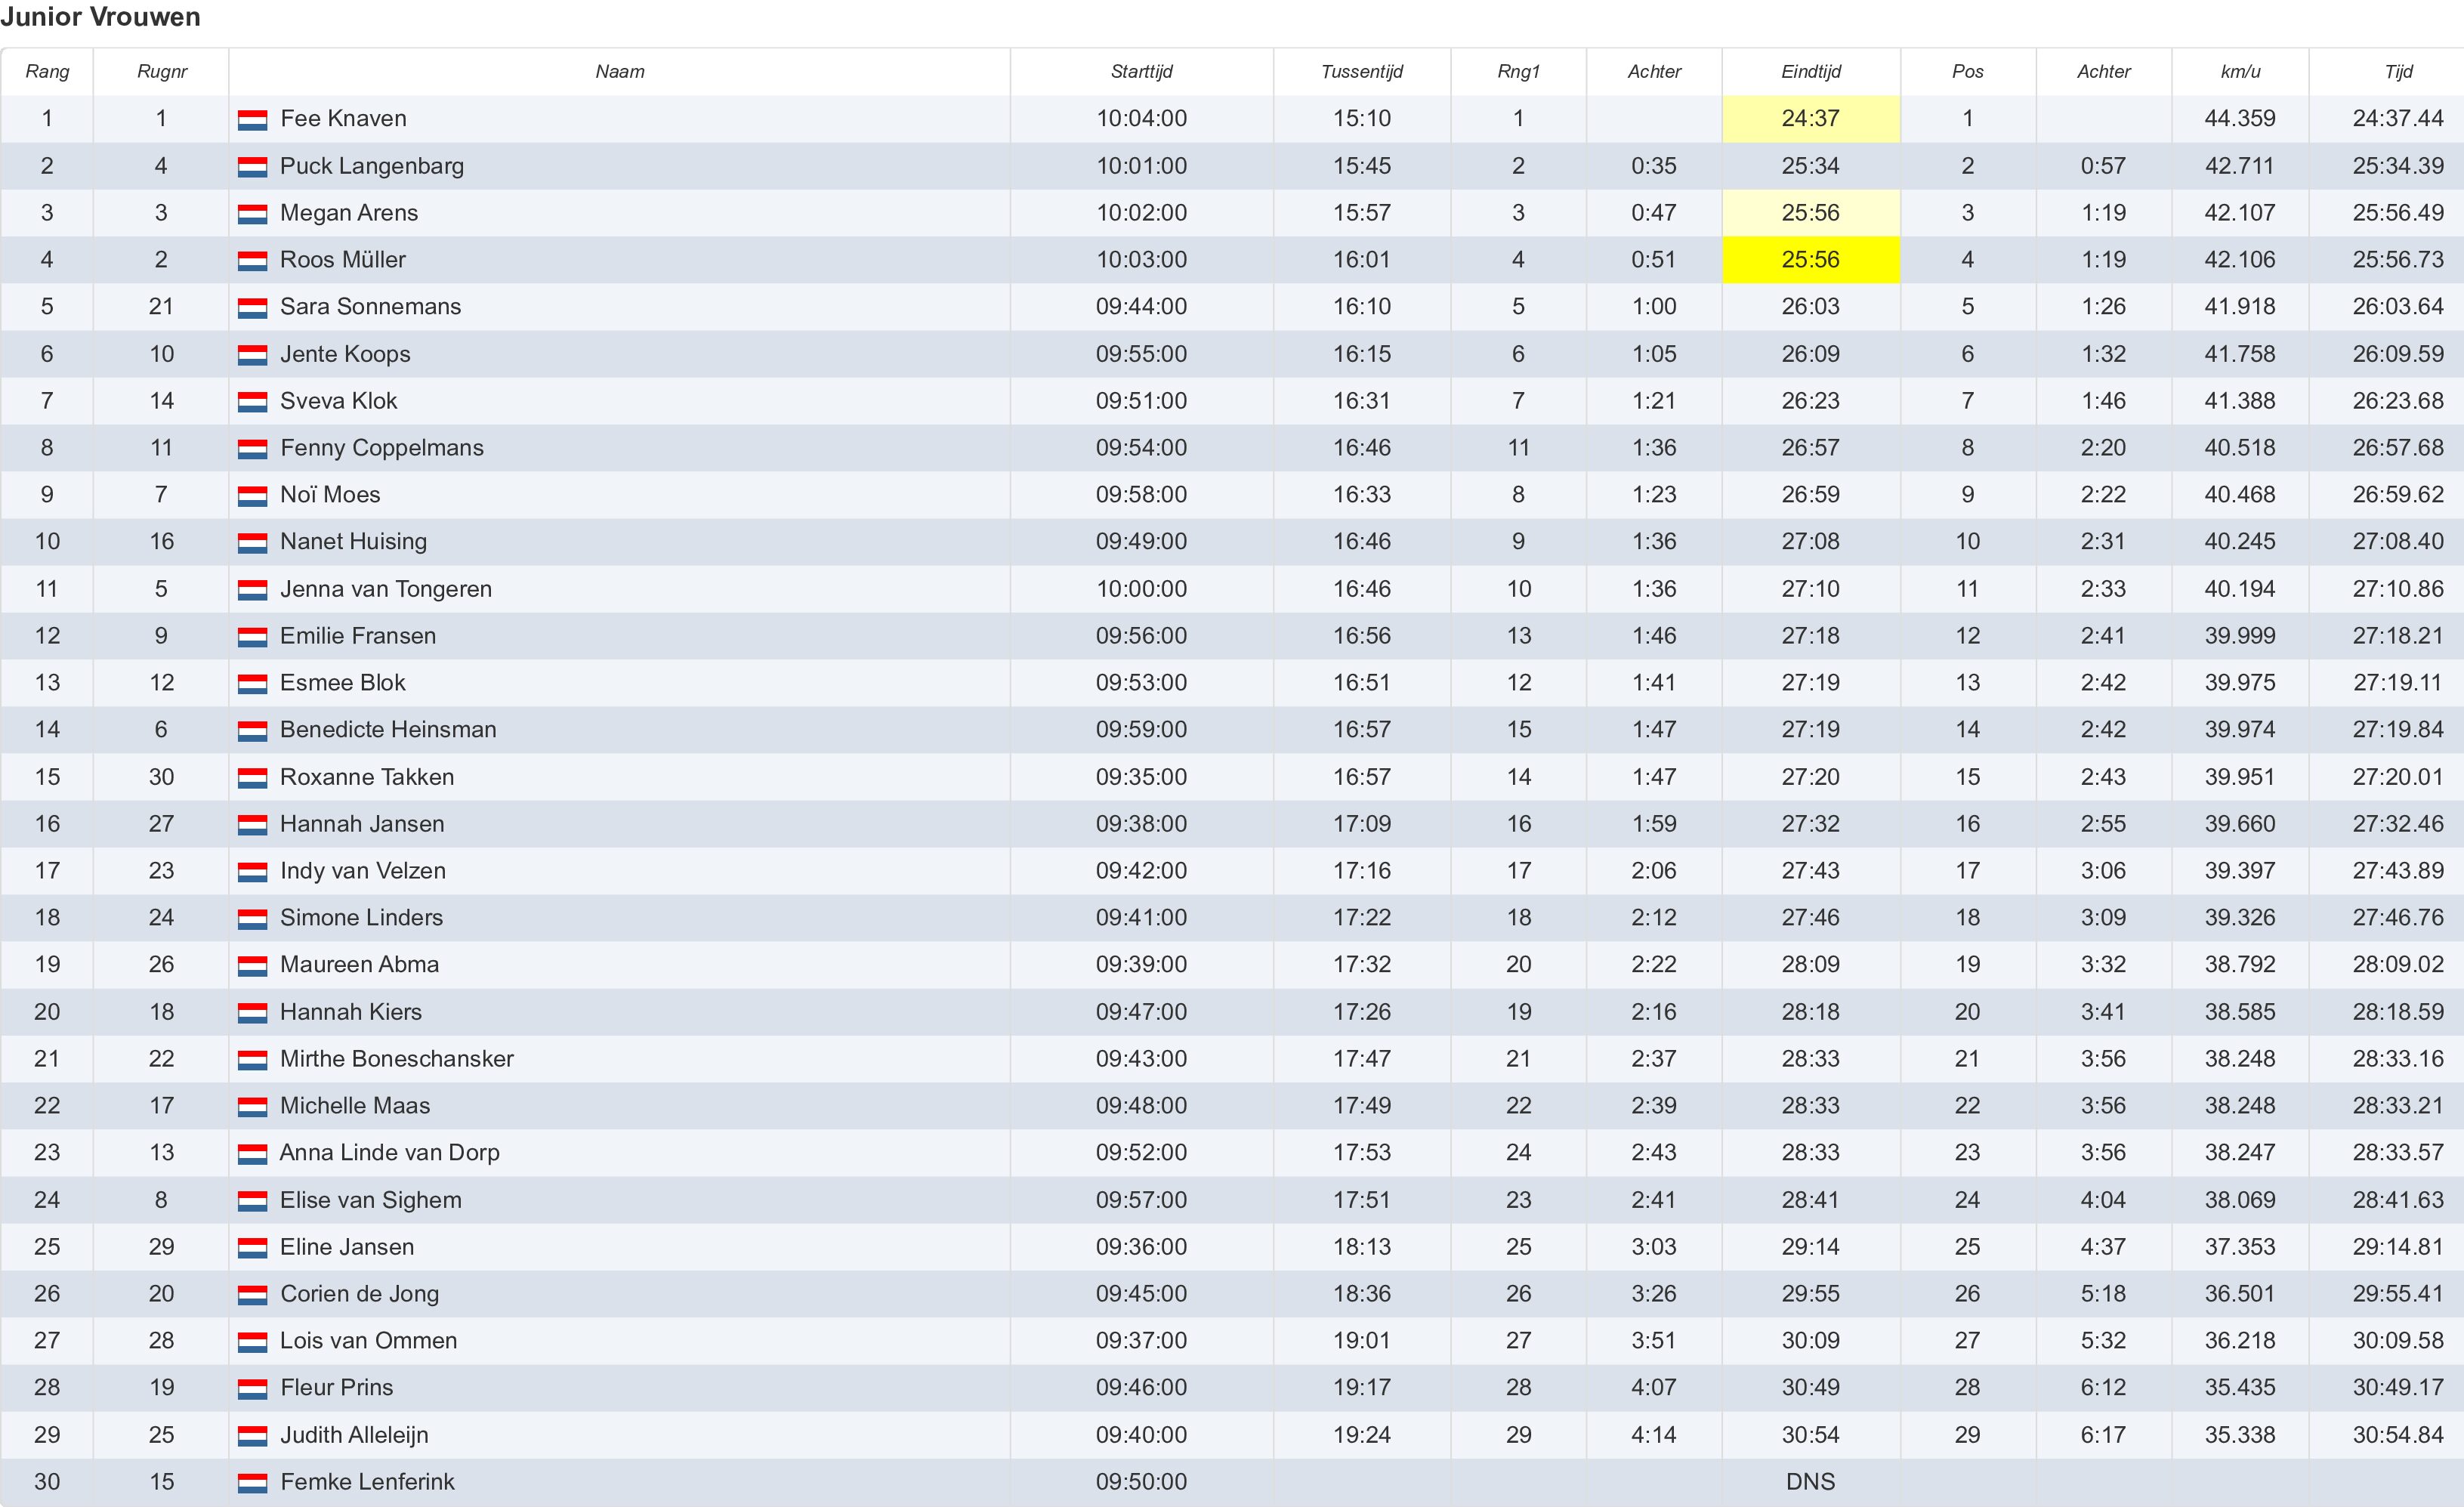Click the flag icon beside Jenna van Tongeren

pos(252,590)
